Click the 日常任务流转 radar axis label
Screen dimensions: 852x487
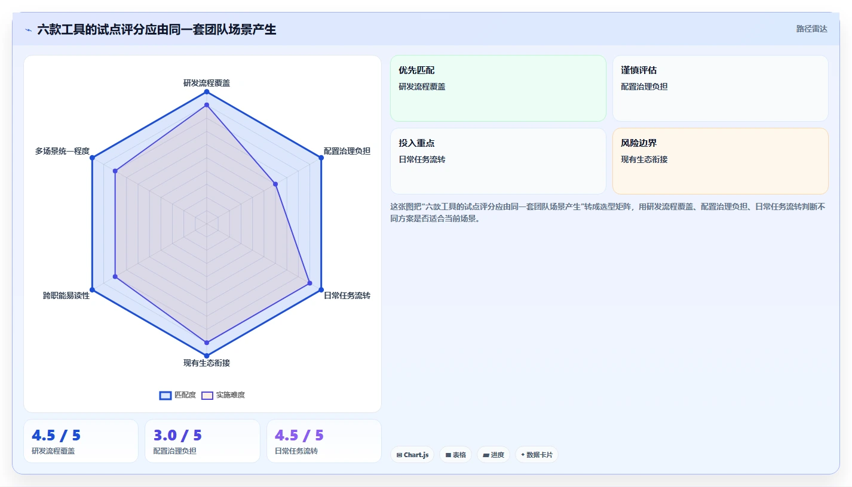coord(347,295)
